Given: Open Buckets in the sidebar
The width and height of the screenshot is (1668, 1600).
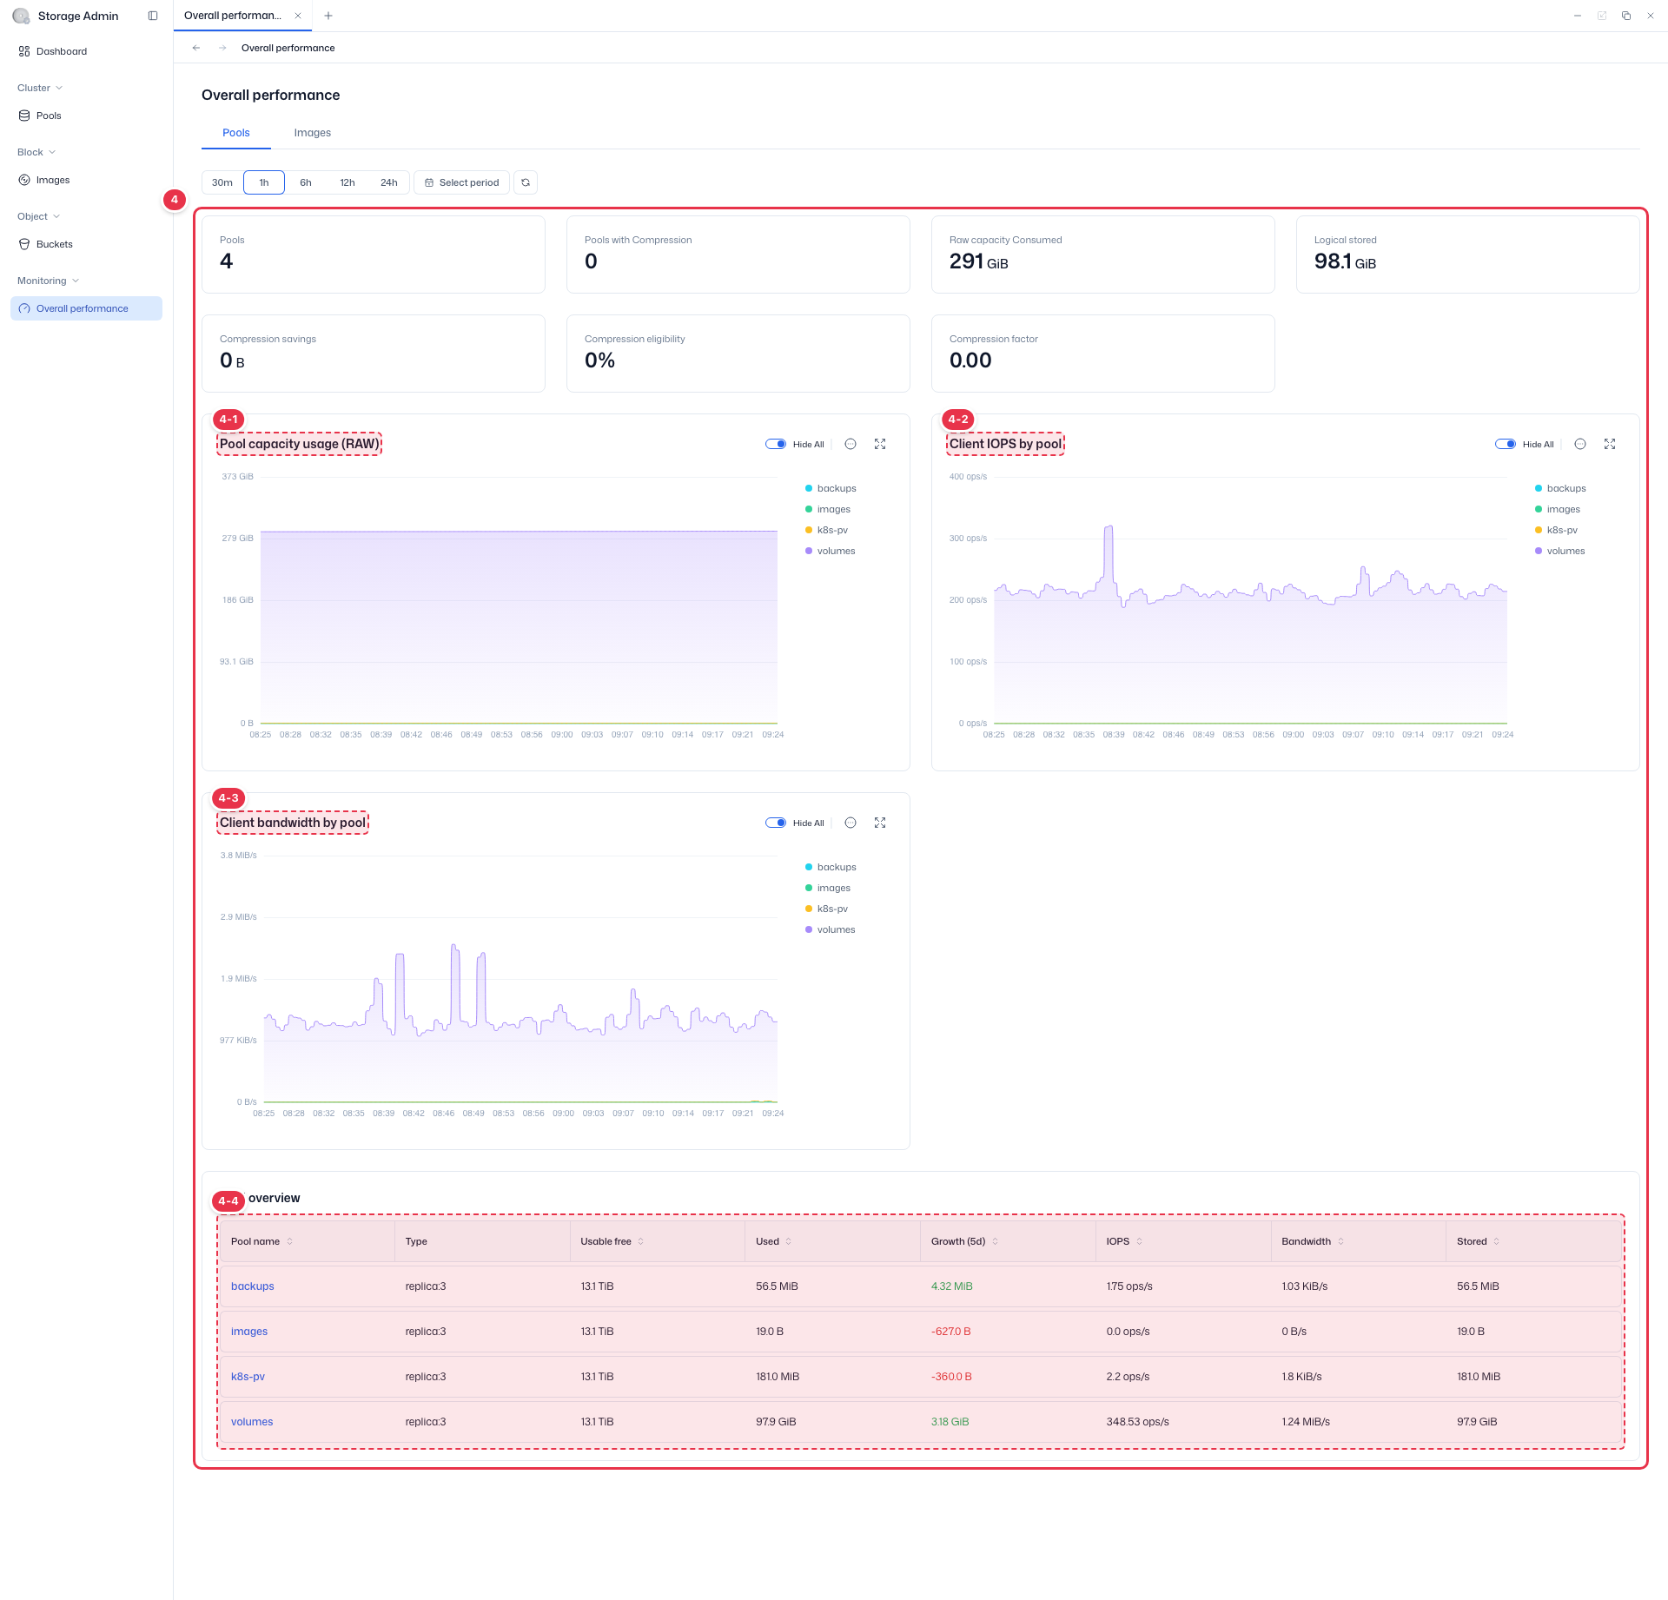Looking at the screenshot, I should [86, 244].
